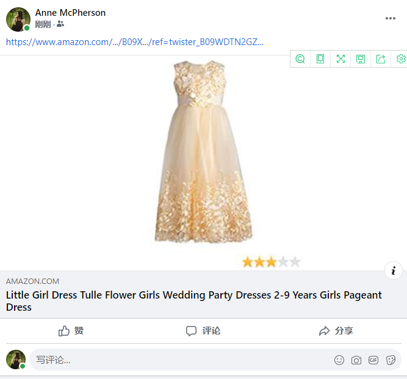This screenshot has width=407, height=379.
Task: Expand image to fullscreen with arrows icon
Action: [x=340, y=58]
